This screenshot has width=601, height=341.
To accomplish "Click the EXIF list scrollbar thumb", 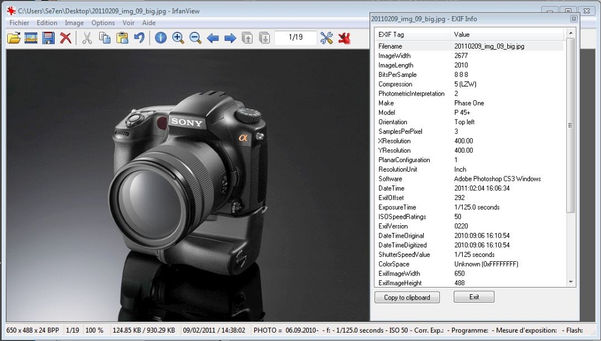I will tap(571, 125).
